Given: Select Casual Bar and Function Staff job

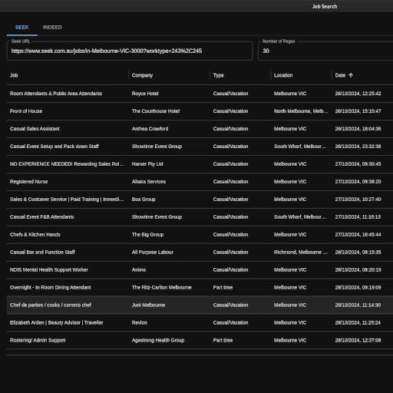Looking at the screenshot, I should (x=42, y=253).
